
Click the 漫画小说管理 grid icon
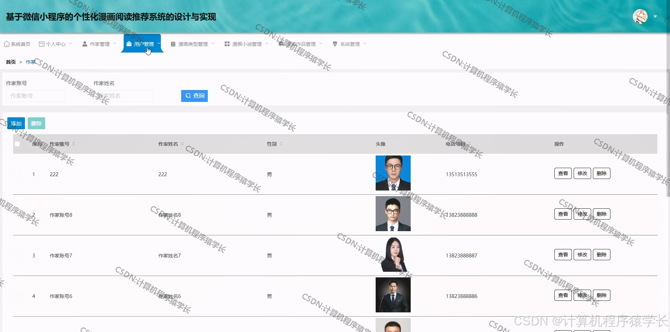click(227, 44)
